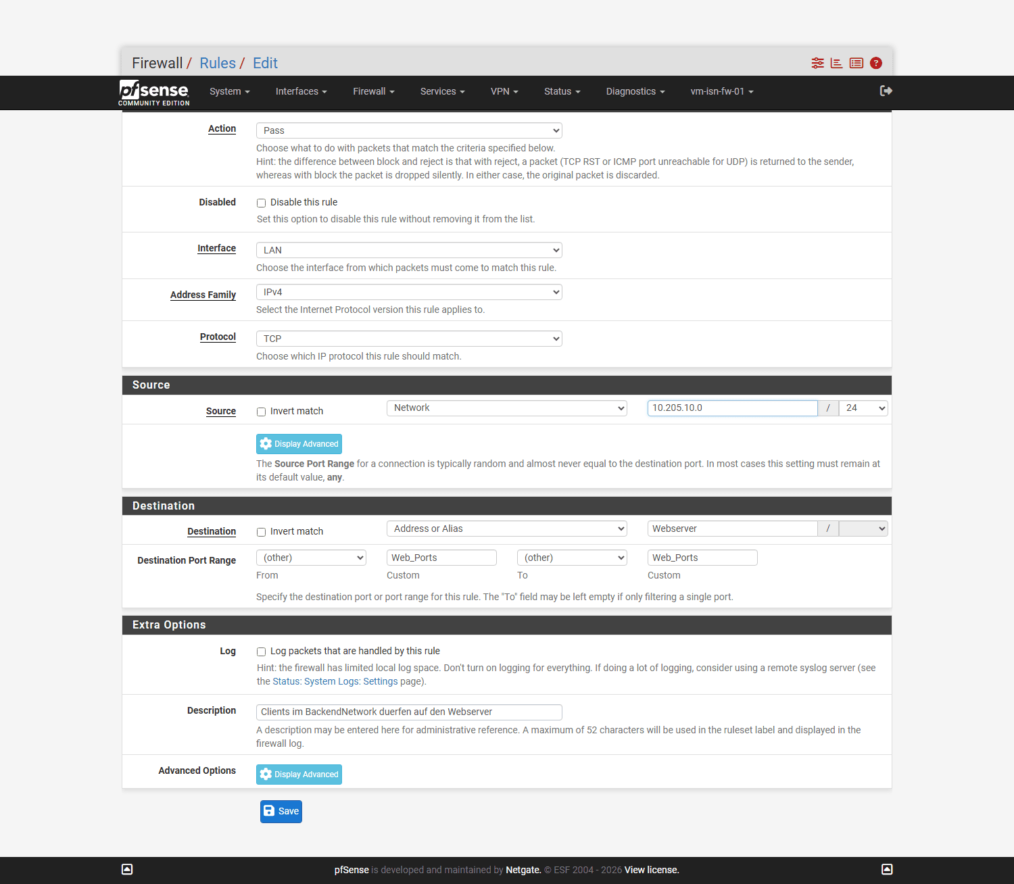
Task: Click the From custom port field Web_Ports
Action: (x=441, y=558)
